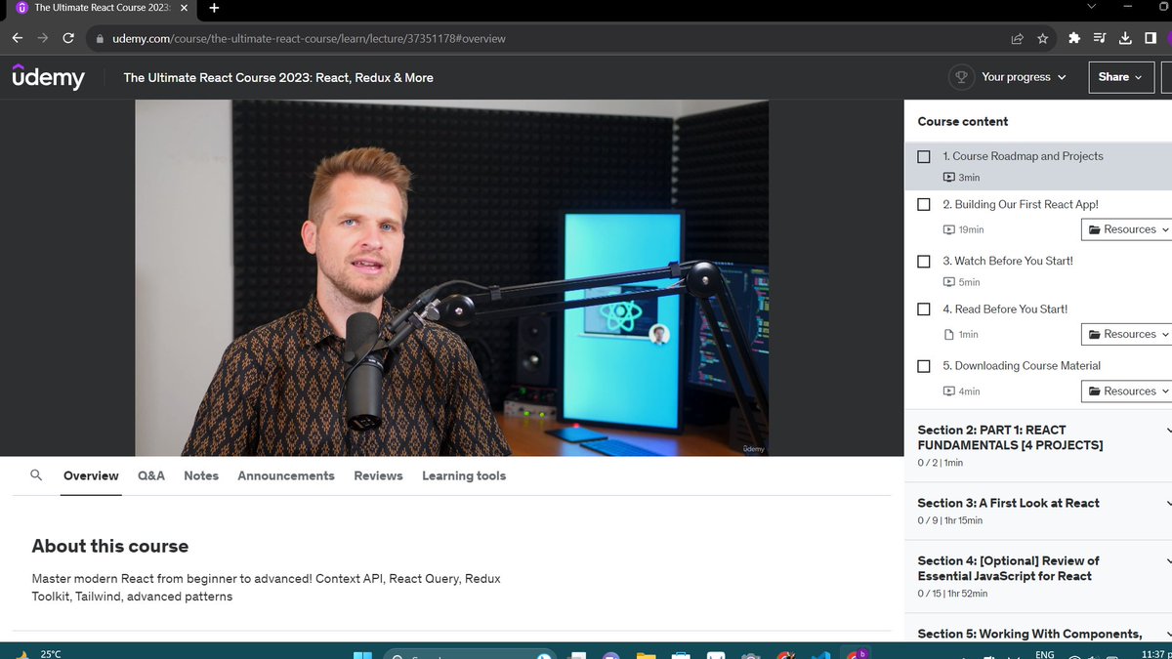
Task: Tick the Watch Before You Start checkbox
Action: pos(924,261)
